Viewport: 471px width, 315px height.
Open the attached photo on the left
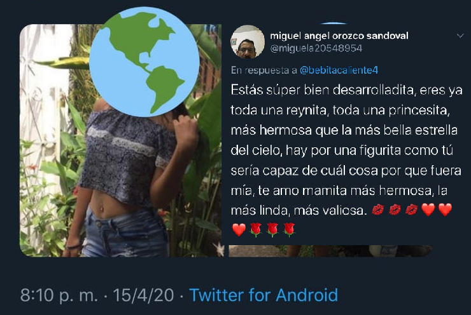(121, 140)
